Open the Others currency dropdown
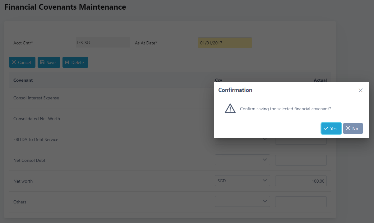The width and height of the screenshot is (374, 223). (x=242, y=202)
